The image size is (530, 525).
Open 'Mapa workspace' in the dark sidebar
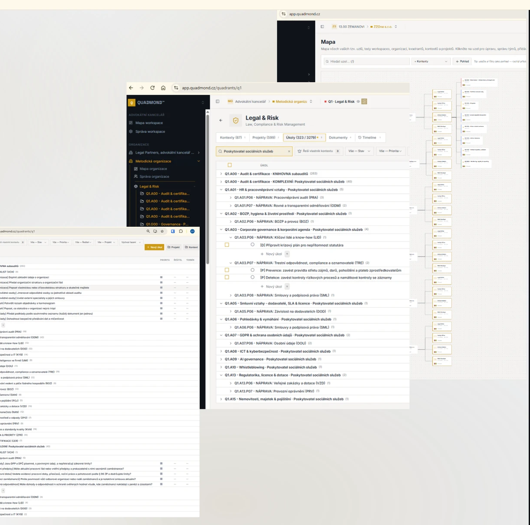[x=149, y=123]
